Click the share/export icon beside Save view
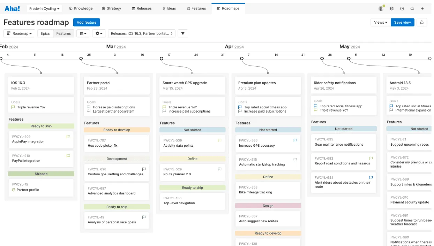This screenshot has width=434, height=246. (422, 22)
